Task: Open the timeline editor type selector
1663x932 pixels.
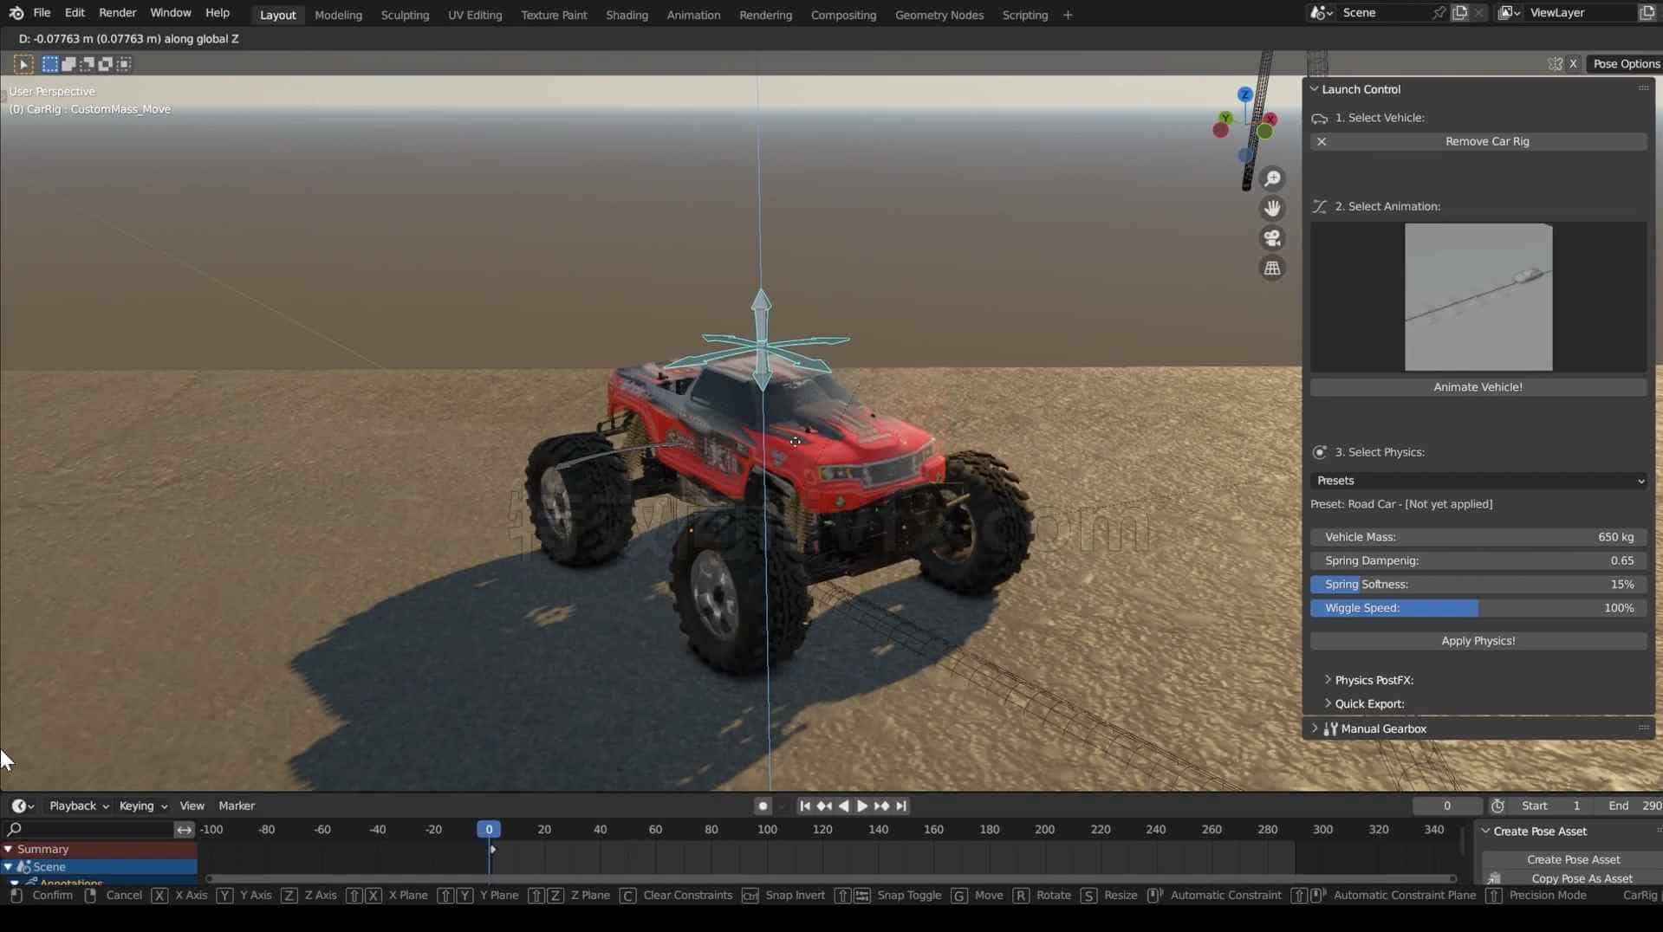Action: click(x=23, y=806)
